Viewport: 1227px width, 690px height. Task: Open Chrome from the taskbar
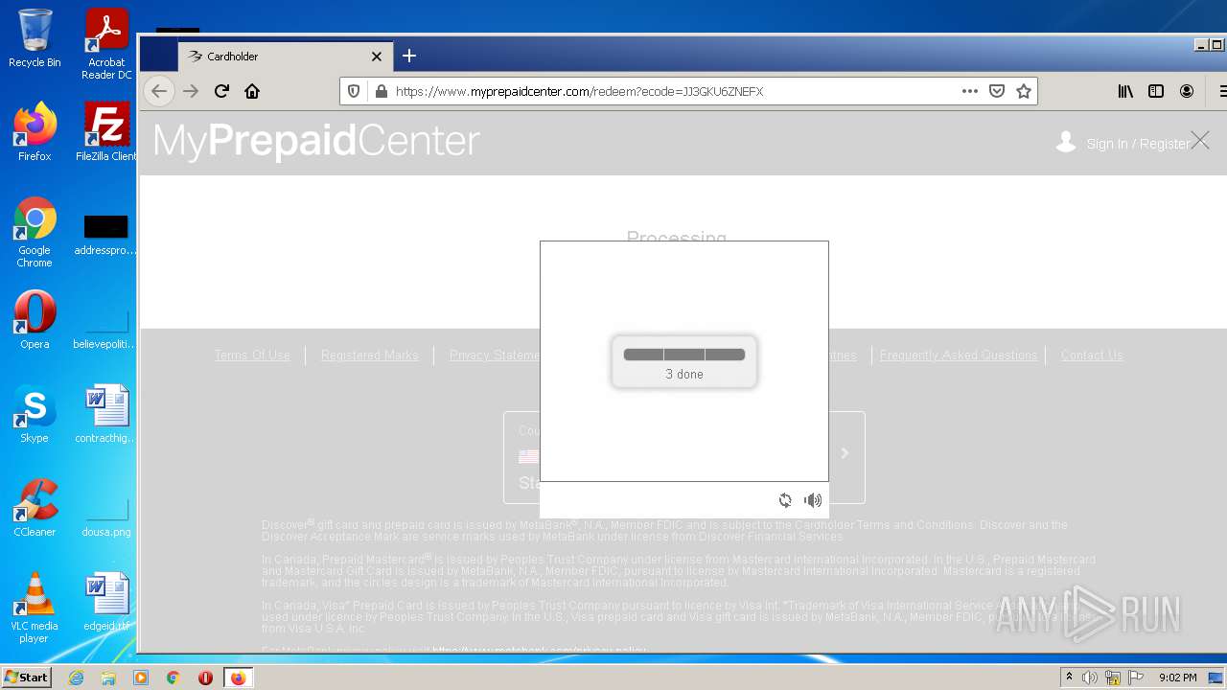point(173,678)
